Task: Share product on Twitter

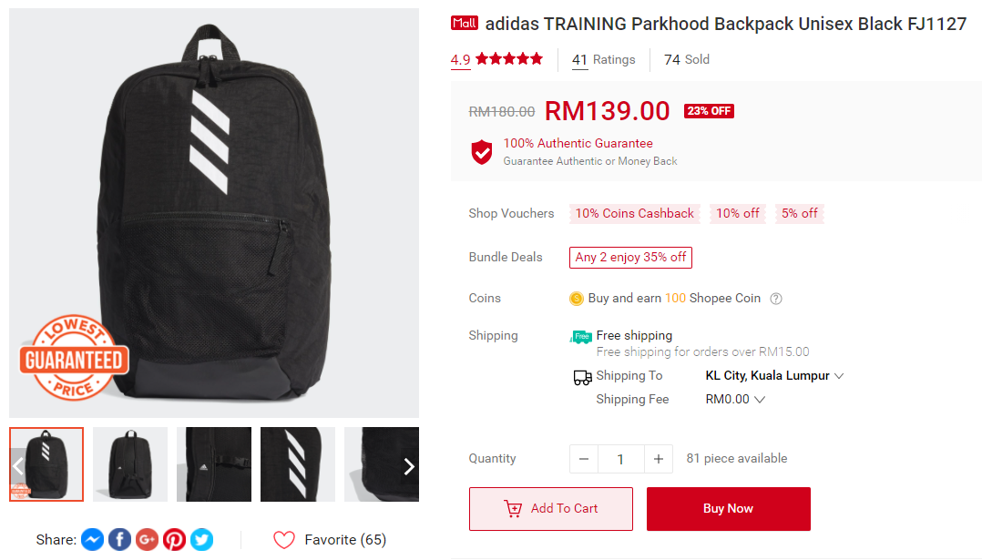Action: click(x=201, y=539)
